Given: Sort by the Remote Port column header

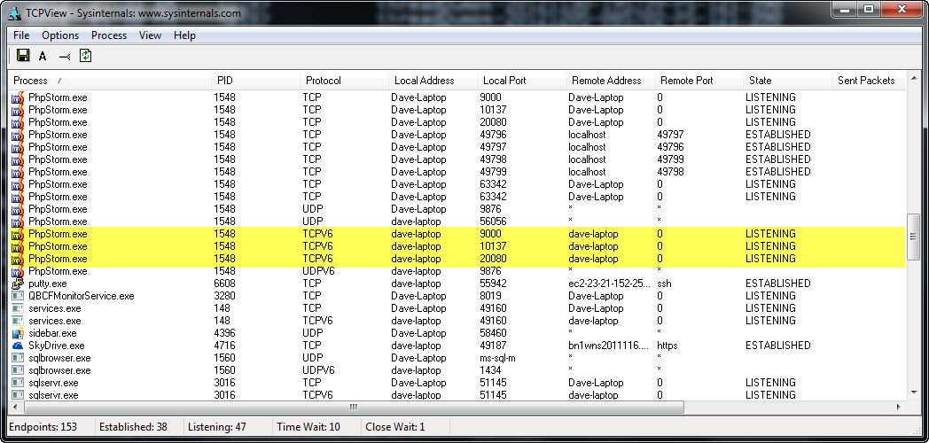Looking at the screenshot, I should [699, 81].
